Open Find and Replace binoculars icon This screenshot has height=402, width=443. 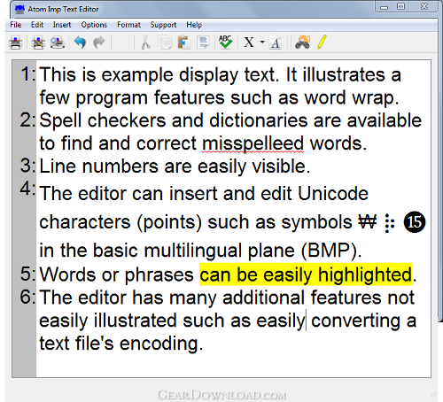303,43
